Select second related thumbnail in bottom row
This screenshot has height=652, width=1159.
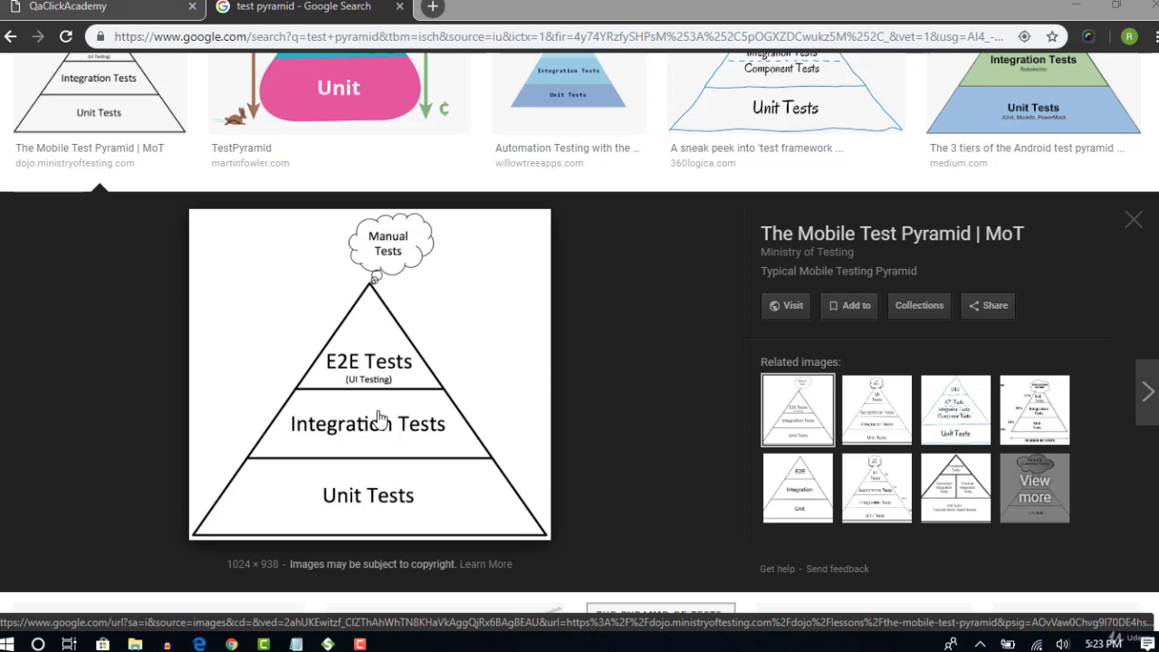[x=876, y=488]
